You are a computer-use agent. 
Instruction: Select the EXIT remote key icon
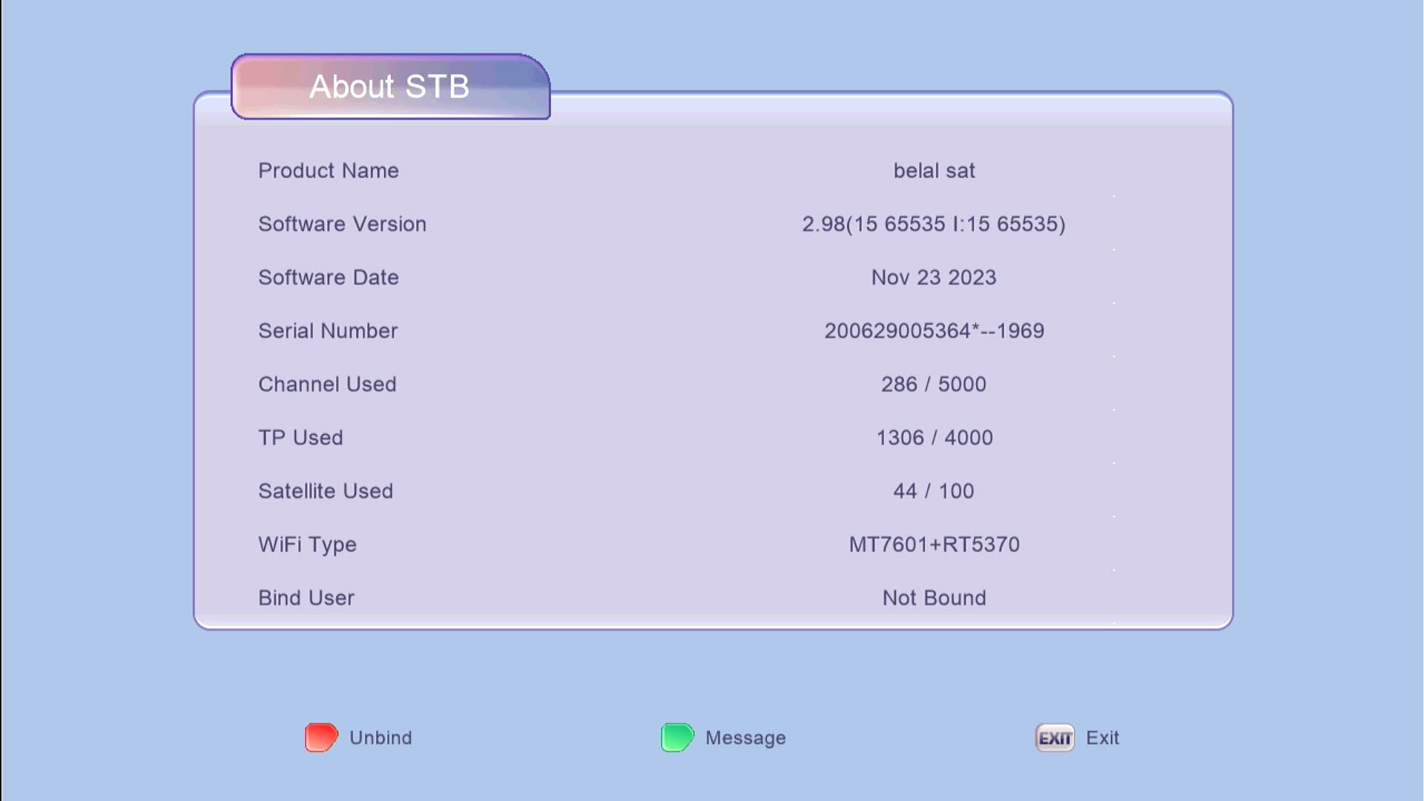click(x=1055, y=737)
